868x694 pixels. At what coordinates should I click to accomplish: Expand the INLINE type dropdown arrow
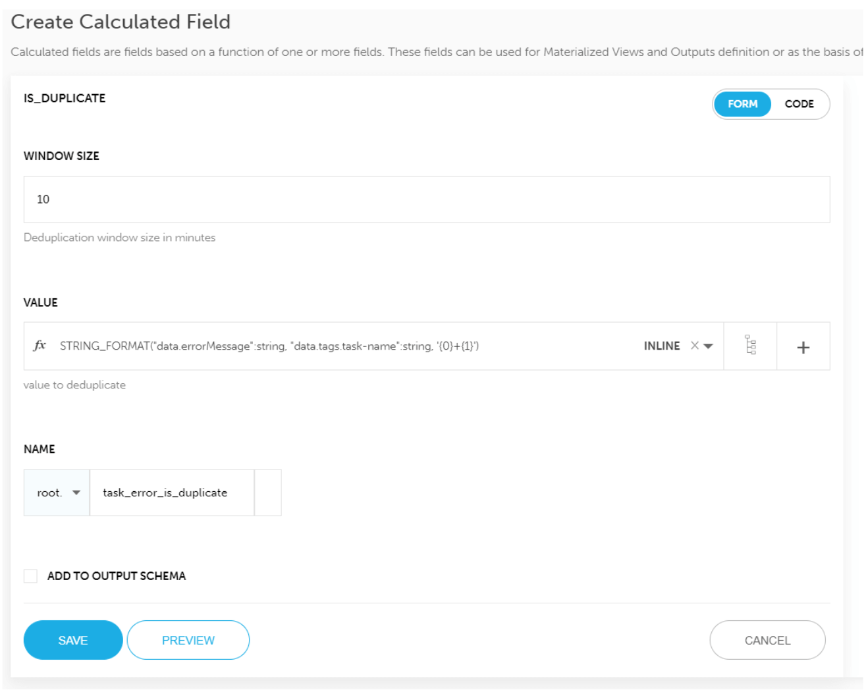[709, 346]
